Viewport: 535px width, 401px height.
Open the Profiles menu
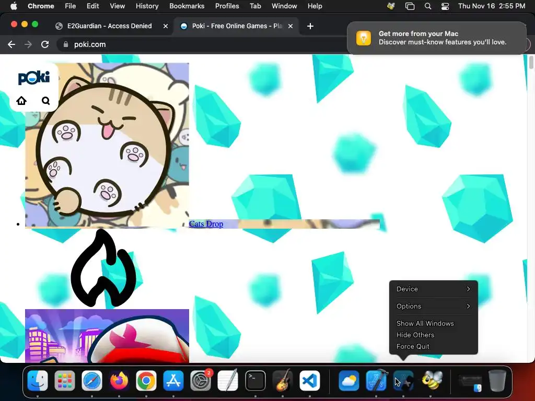point(227,6)
